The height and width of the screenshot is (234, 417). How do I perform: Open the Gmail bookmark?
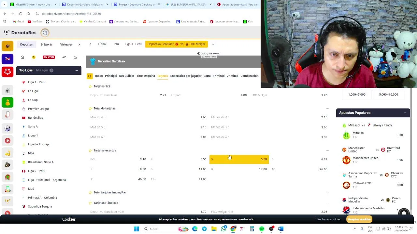19,22
